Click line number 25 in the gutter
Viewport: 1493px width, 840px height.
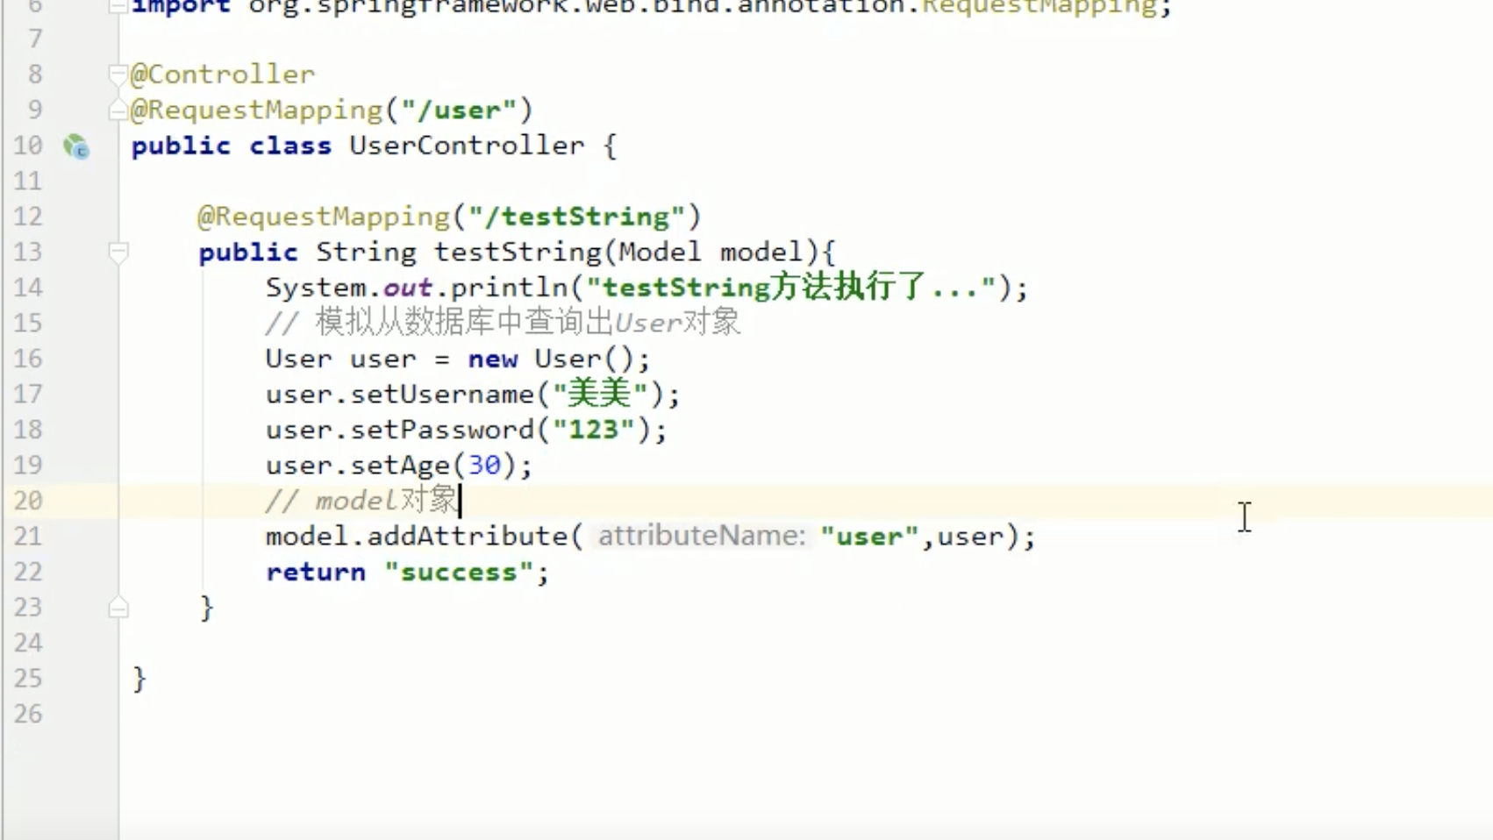(x=28, y=679)
